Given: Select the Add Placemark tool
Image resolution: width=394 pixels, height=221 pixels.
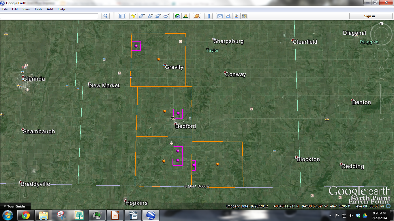Looking at the screenshot, I should 133,16.
